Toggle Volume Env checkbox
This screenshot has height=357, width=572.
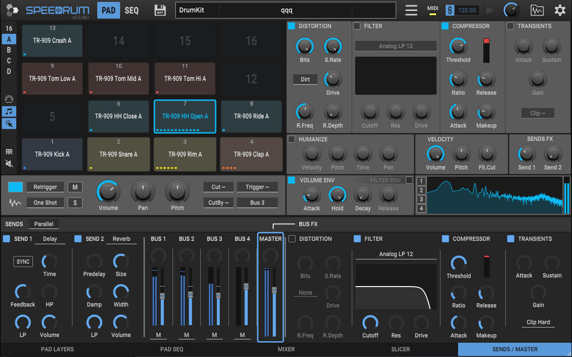pyautogui.click(x=291, y=180)
